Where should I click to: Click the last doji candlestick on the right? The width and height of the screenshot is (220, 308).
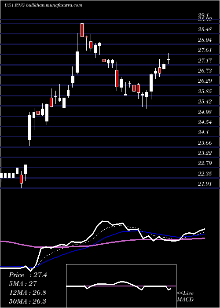(x=169, y=59)
